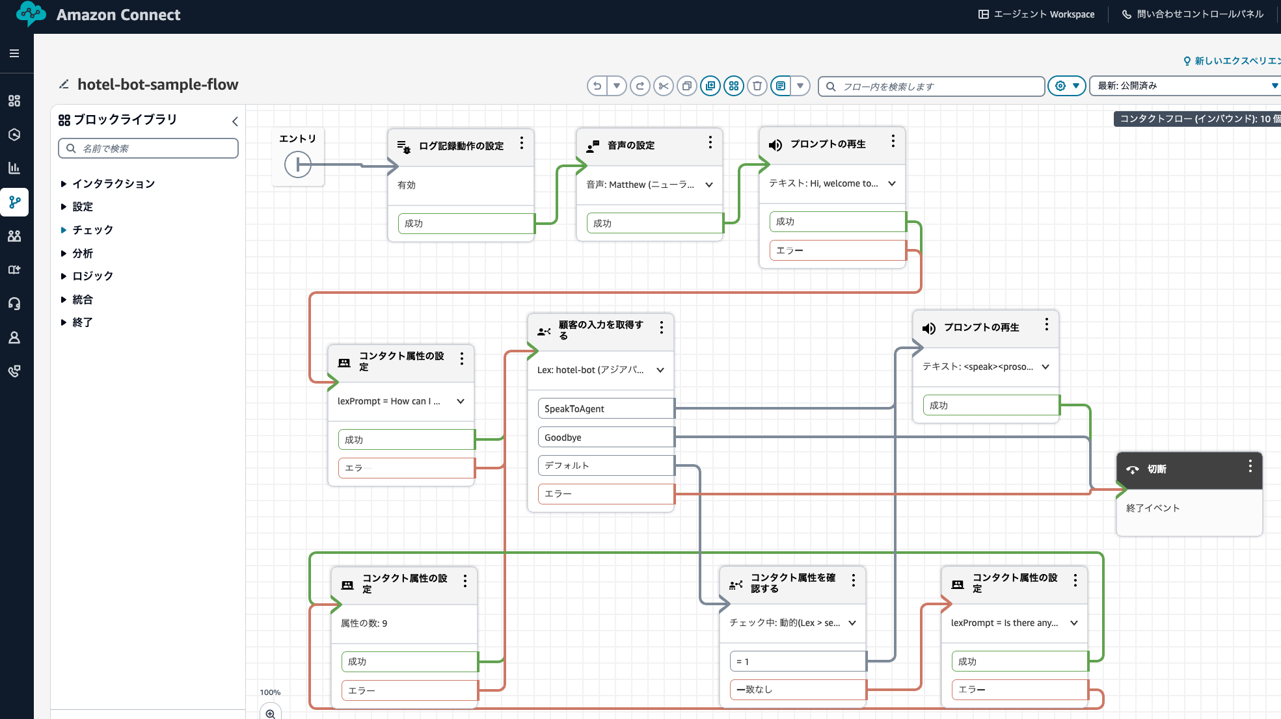Click the copy blocks icon
The width and height of the screenshot is (1281, 719).
click(x=687, y=86)
